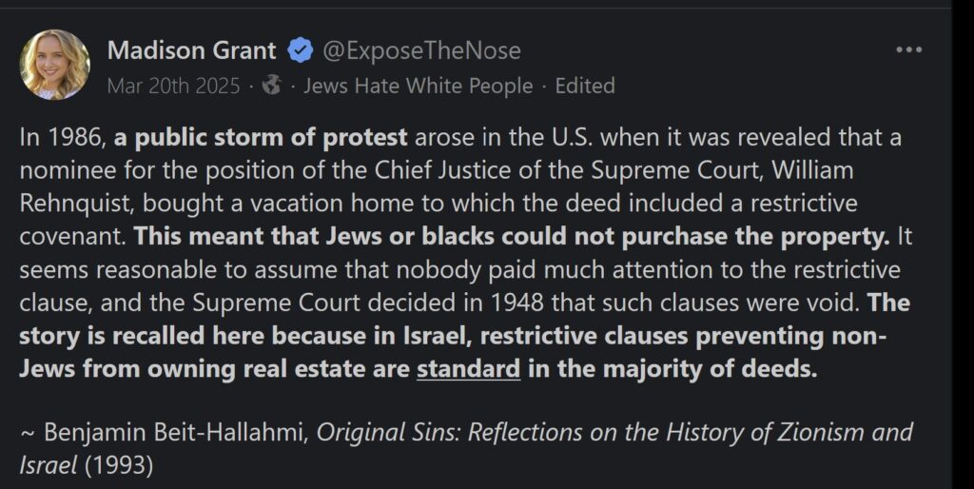Click the bold "a public storm of protest" phrase
Viewport: 974px width, 489px height.
pos(262,137)
